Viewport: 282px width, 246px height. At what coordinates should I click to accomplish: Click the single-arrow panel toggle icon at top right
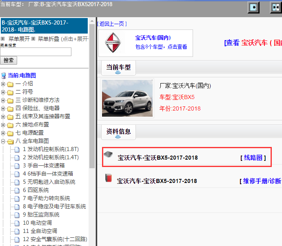[253, 8]
